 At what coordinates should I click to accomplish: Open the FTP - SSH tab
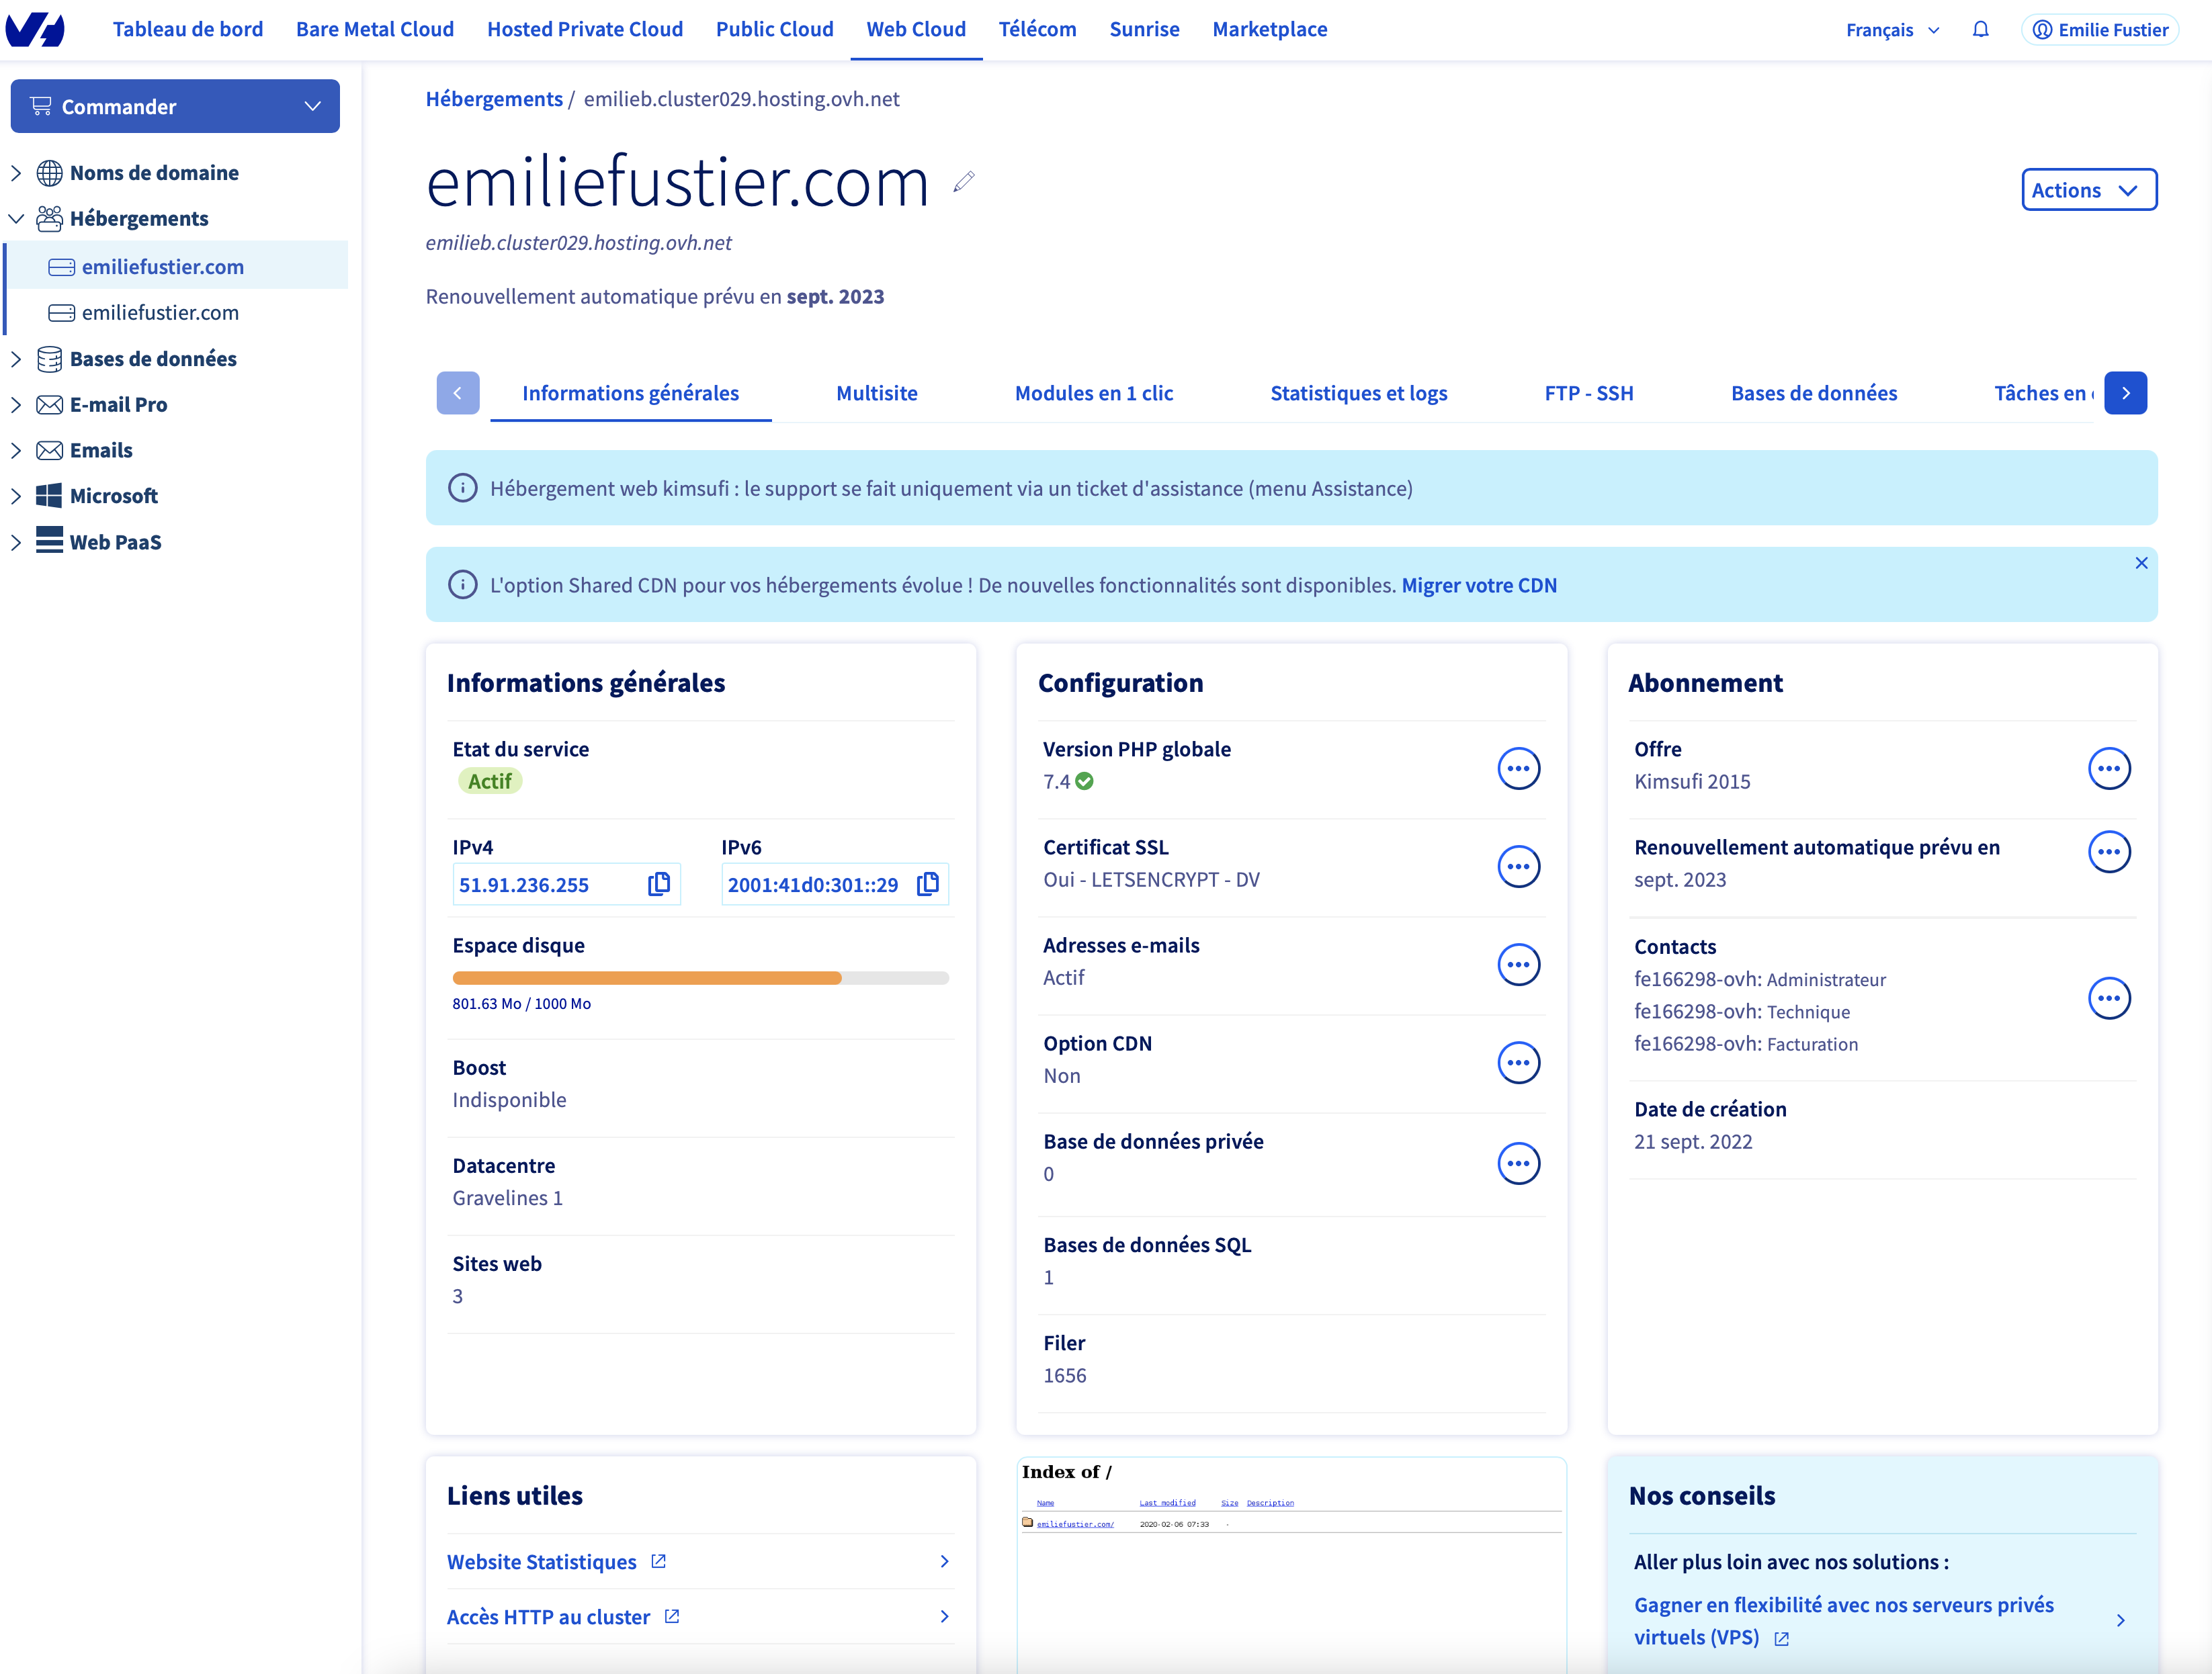click(1588, 393)
